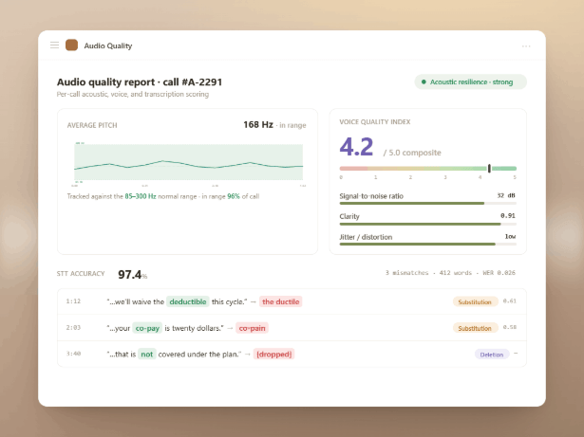This screenshot has height=437, width=584.
Task: Open the three-dot more options menu
Action: (526, 46)
